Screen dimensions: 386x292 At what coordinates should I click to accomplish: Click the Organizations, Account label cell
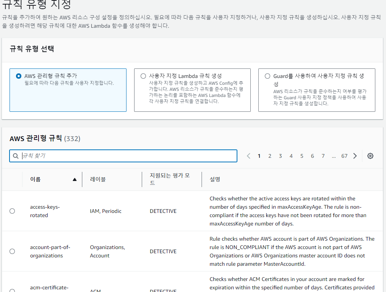click(107, 251)
